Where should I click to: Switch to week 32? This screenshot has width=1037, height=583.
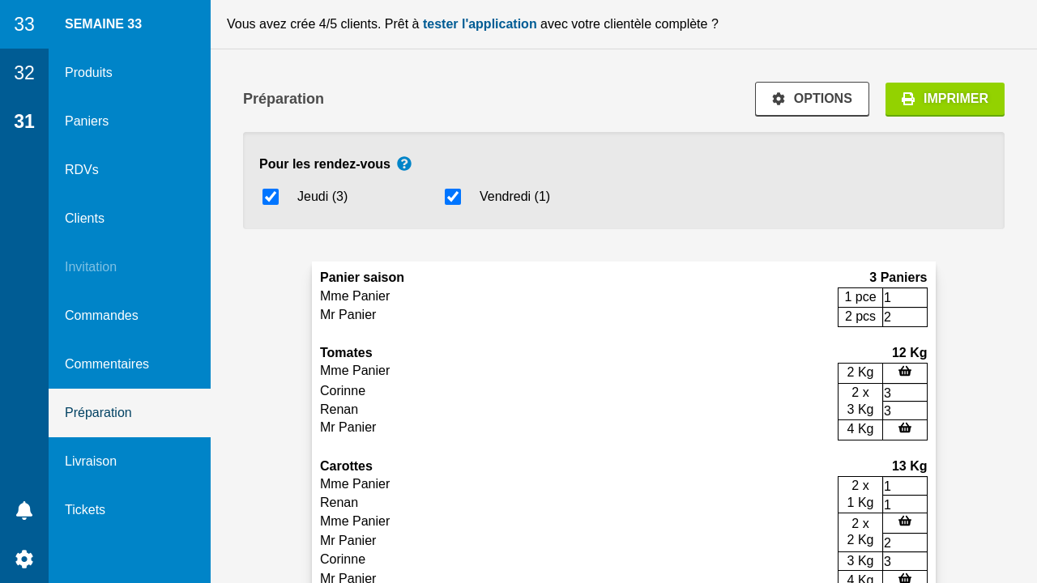click(24, 73)
